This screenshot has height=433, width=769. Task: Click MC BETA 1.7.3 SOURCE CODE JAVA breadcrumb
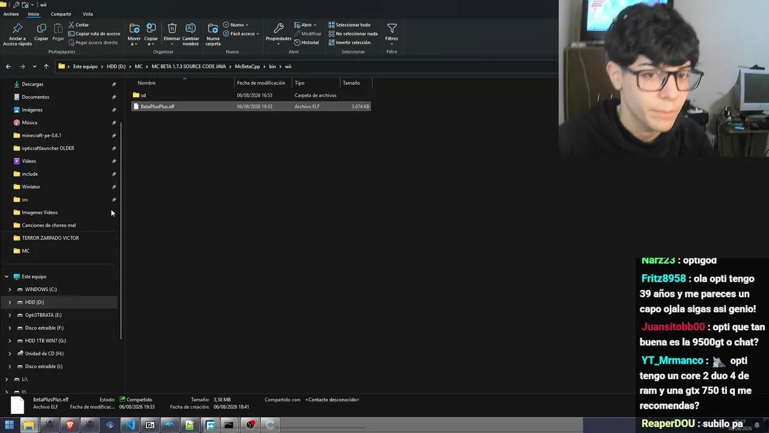coord(188,67)
